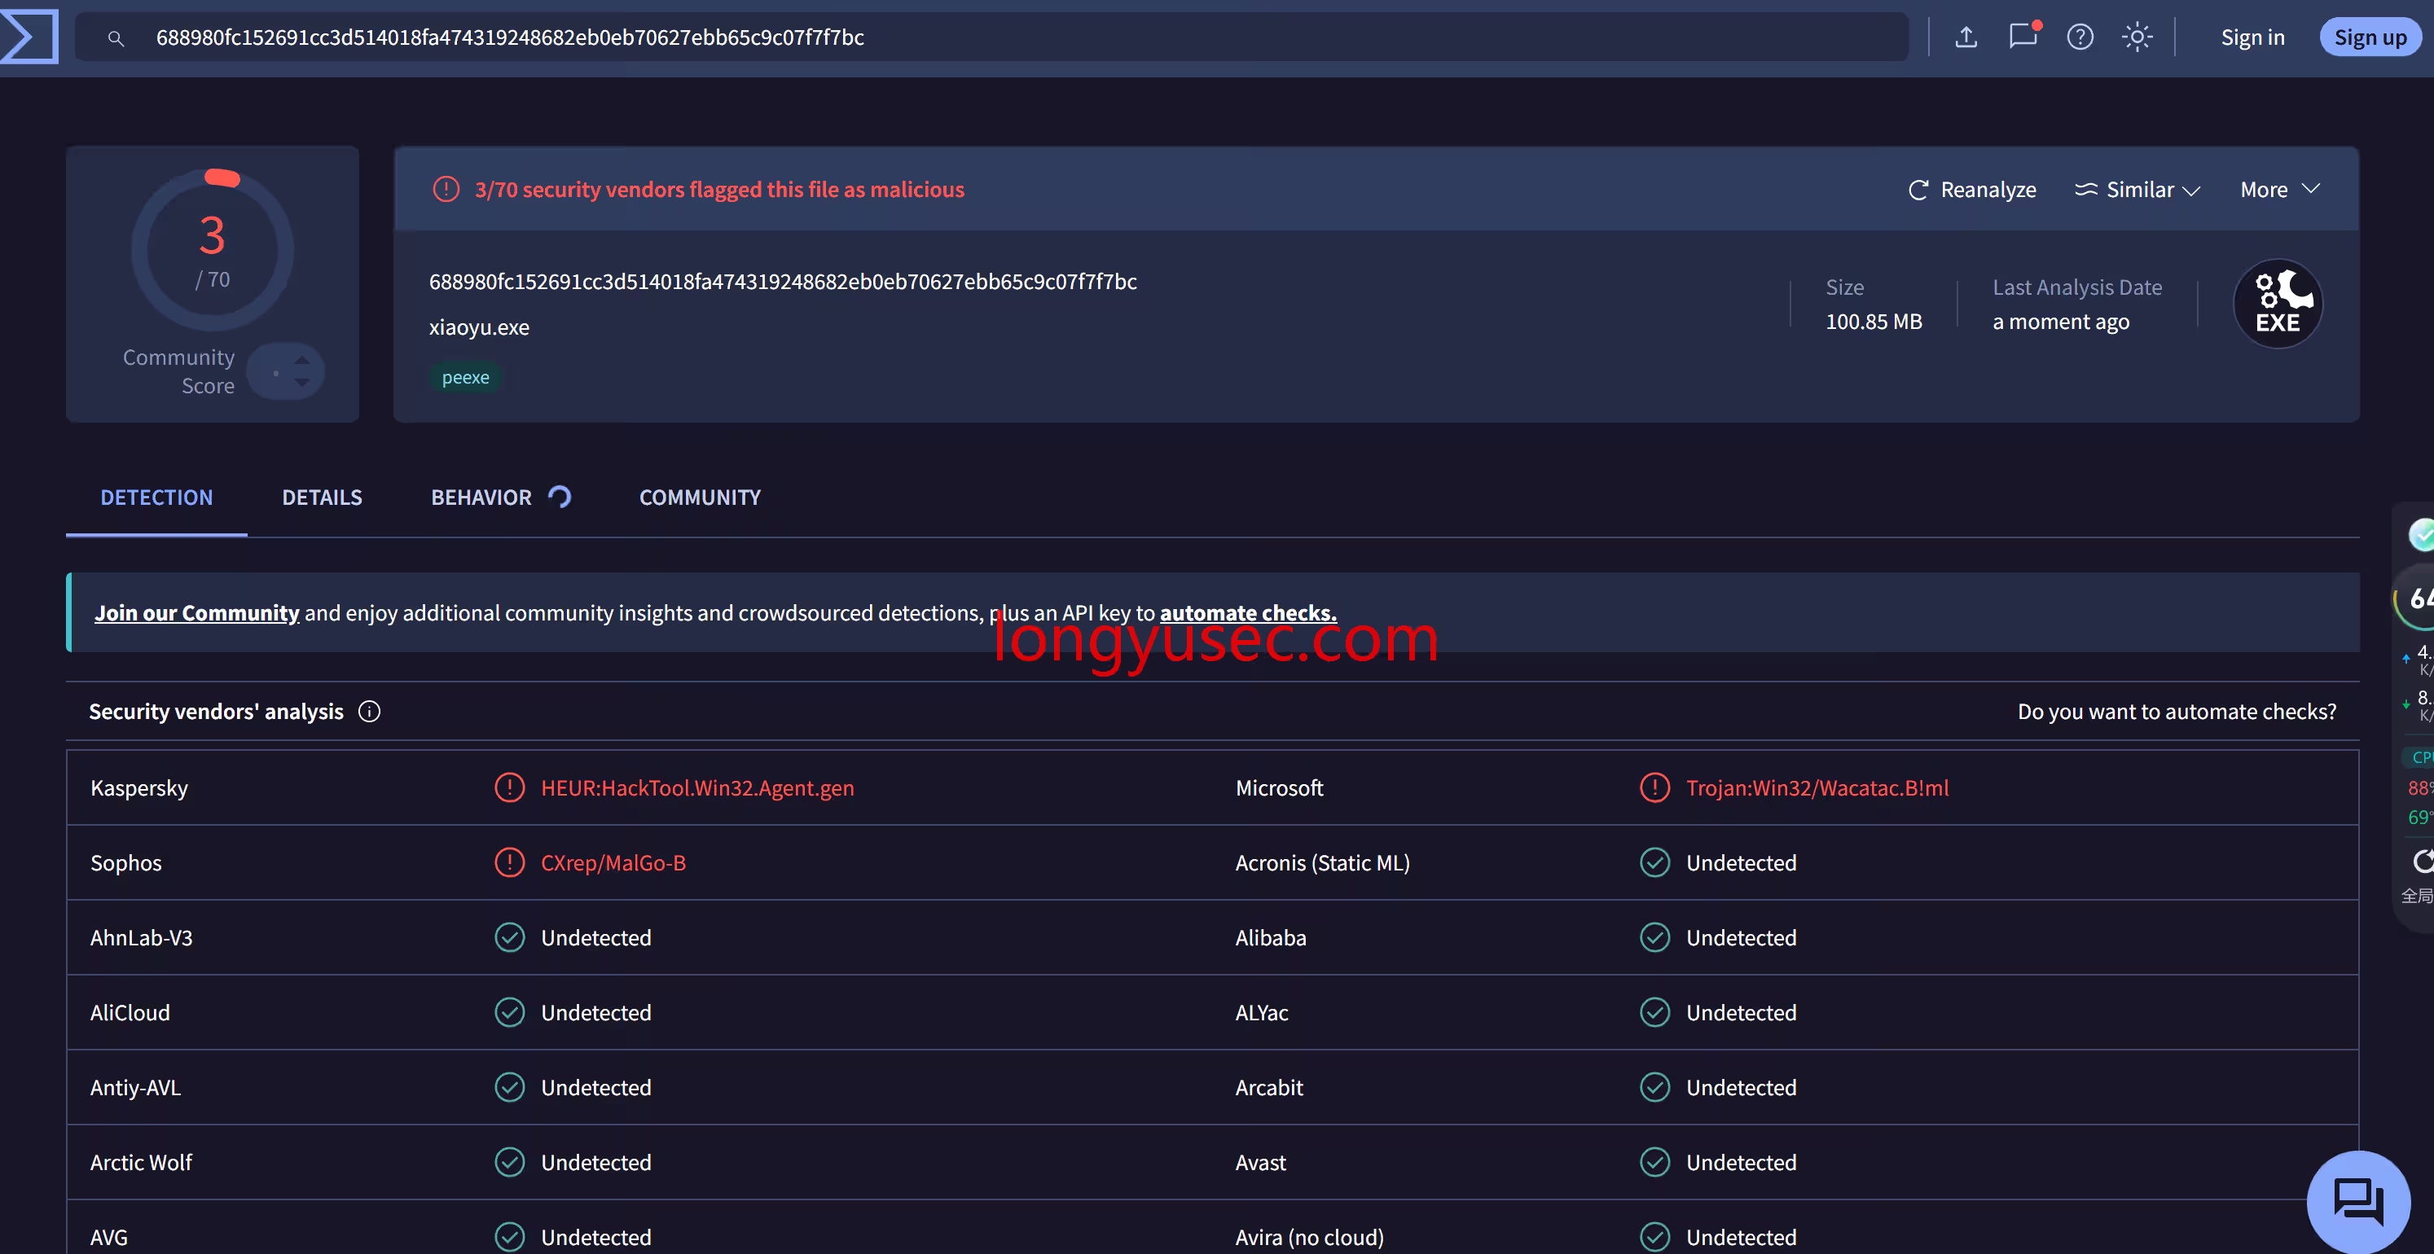This screenshot has height=1254, width=2434.
Task: Click the Sophos detection alert icon
Action: 509,862
